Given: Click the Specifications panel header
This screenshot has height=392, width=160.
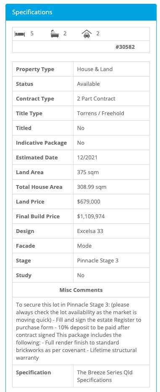Looking at the screenshot, I should coord(81,12).
